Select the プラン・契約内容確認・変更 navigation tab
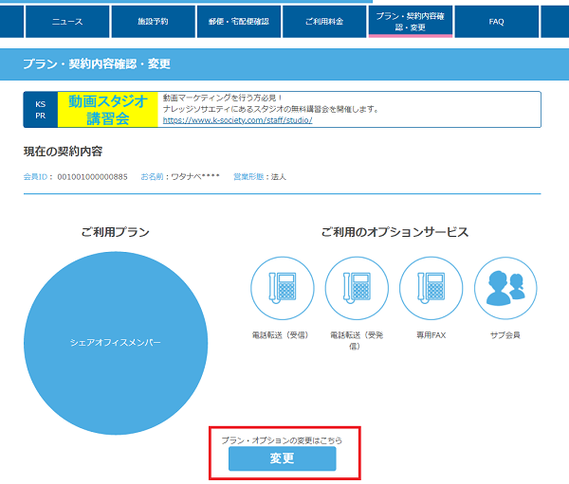The image size is (569, 484). [x=410, y=22]
